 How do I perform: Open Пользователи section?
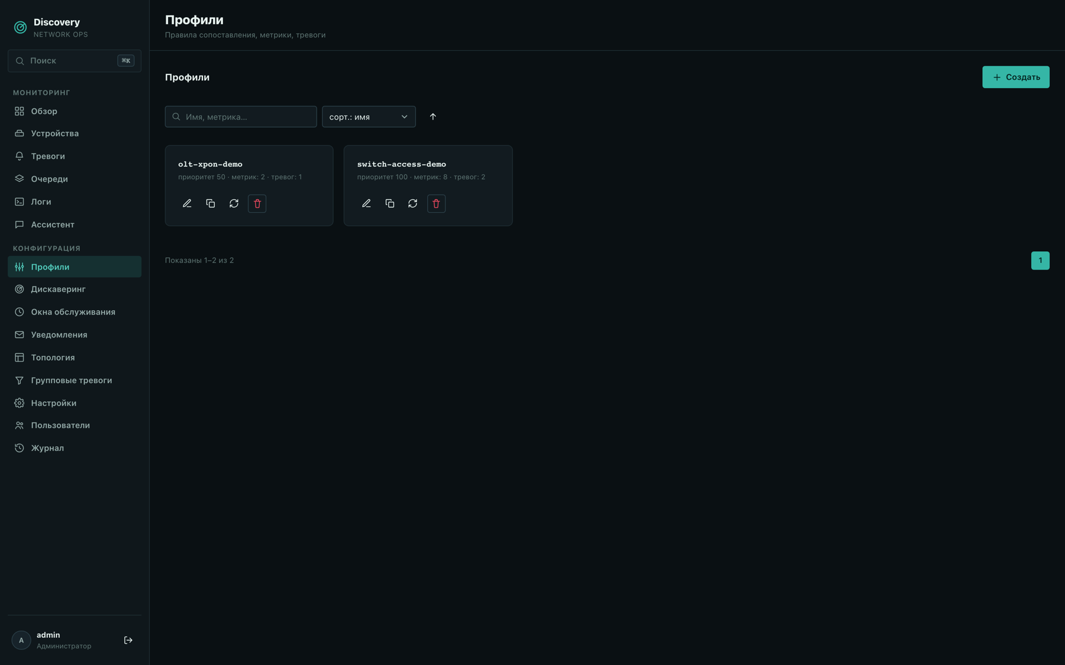pyautogui.click(x=75, y=425)
